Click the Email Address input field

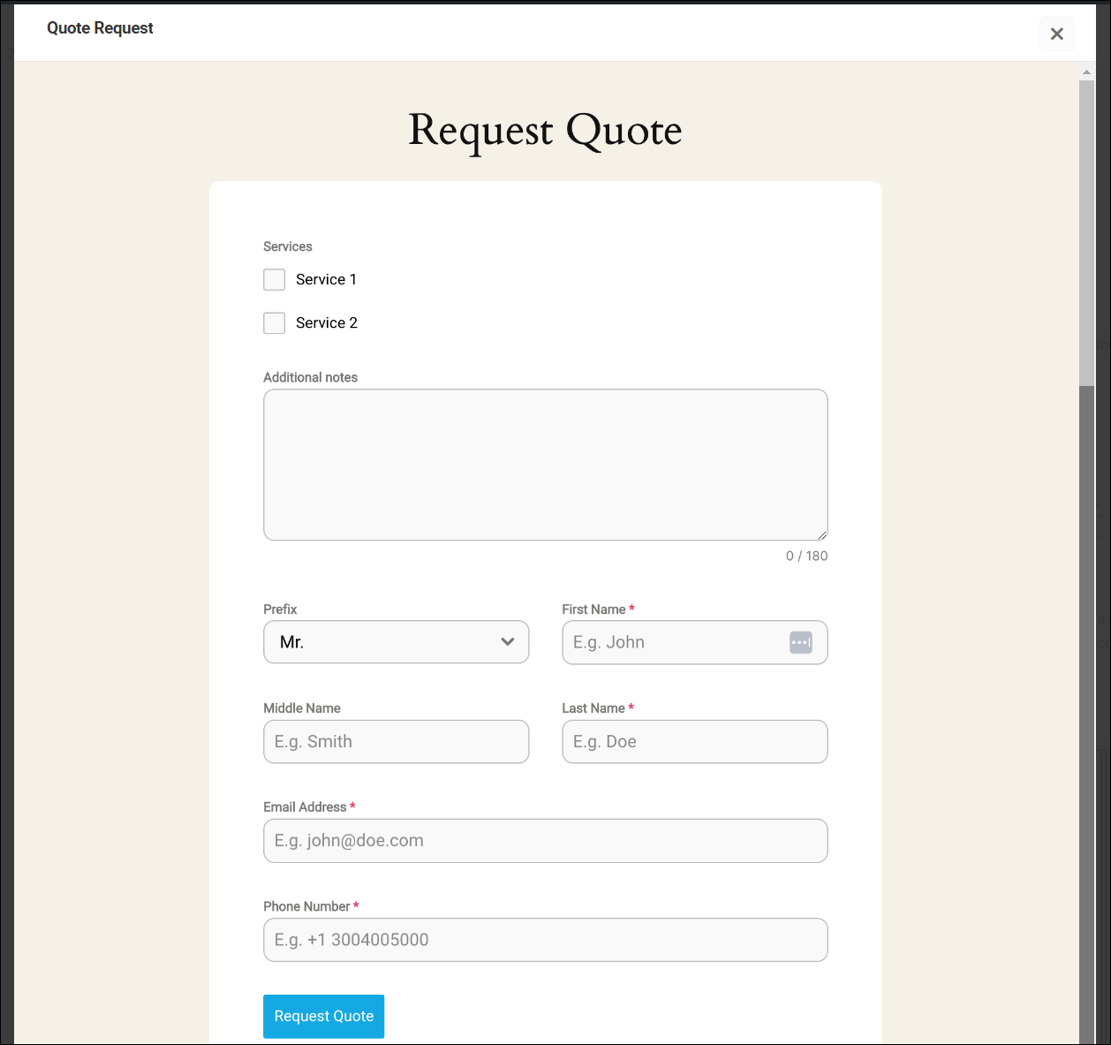click(545, 840)
